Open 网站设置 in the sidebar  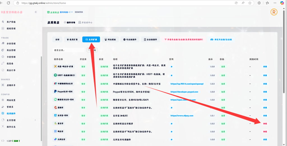11,100
